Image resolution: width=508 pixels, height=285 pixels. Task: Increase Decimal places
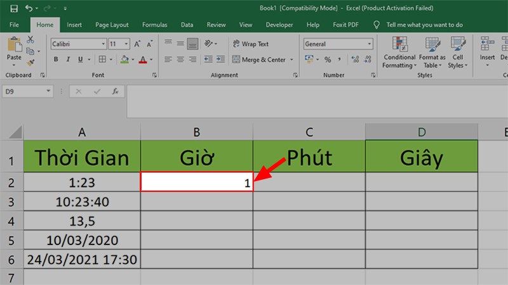point(355,60)
